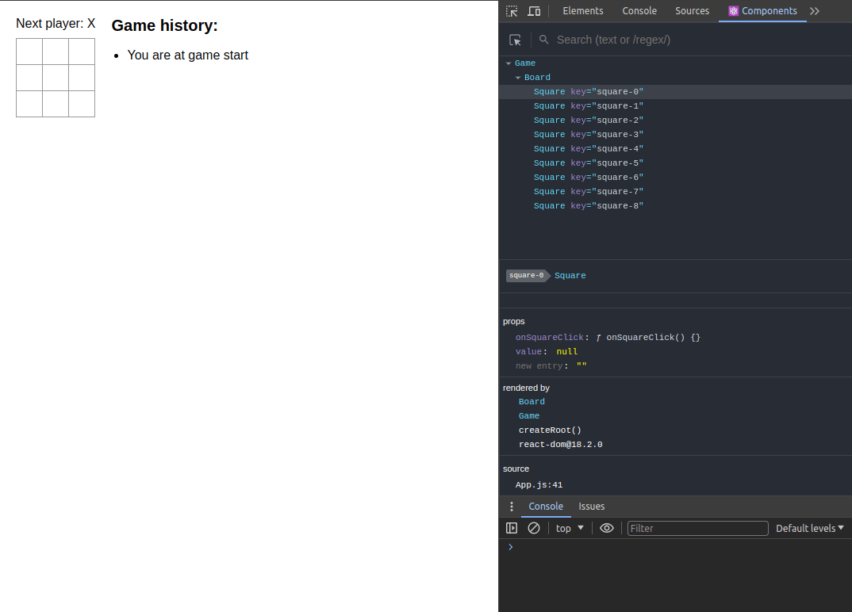
Task: Activate the inspect element picker icon
Action: [x=512, y=11]
